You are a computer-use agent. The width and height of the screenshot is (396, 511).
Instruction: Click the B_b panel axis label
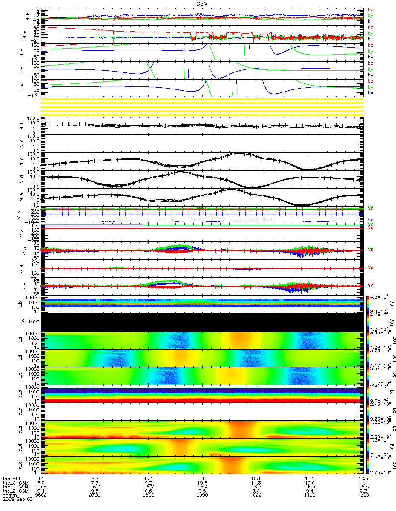[29, 17]
